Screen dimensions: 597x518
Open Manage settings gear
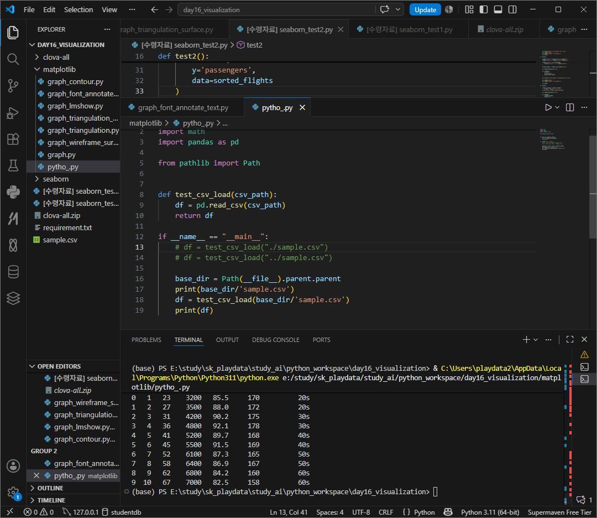pos(13,493)
